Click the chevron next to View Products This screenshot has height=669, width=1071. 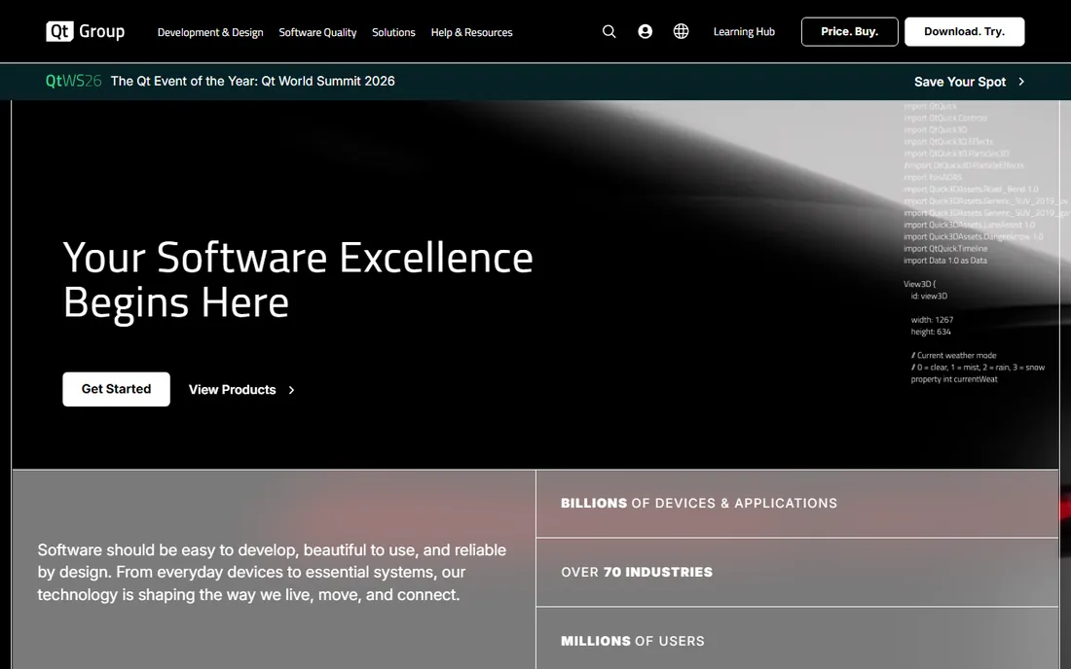point(292,390)
